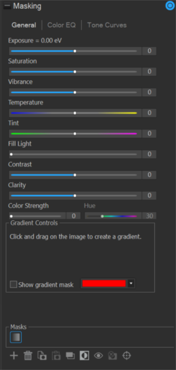Click the Exposure value input field
This screenshot has width=176, height=370.
(149, 51)
